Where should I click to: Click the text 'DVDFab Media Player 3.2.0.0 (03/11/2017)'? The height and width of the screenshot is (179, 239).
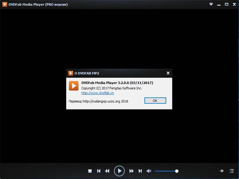pyautogui.click(x=117, y=83)
